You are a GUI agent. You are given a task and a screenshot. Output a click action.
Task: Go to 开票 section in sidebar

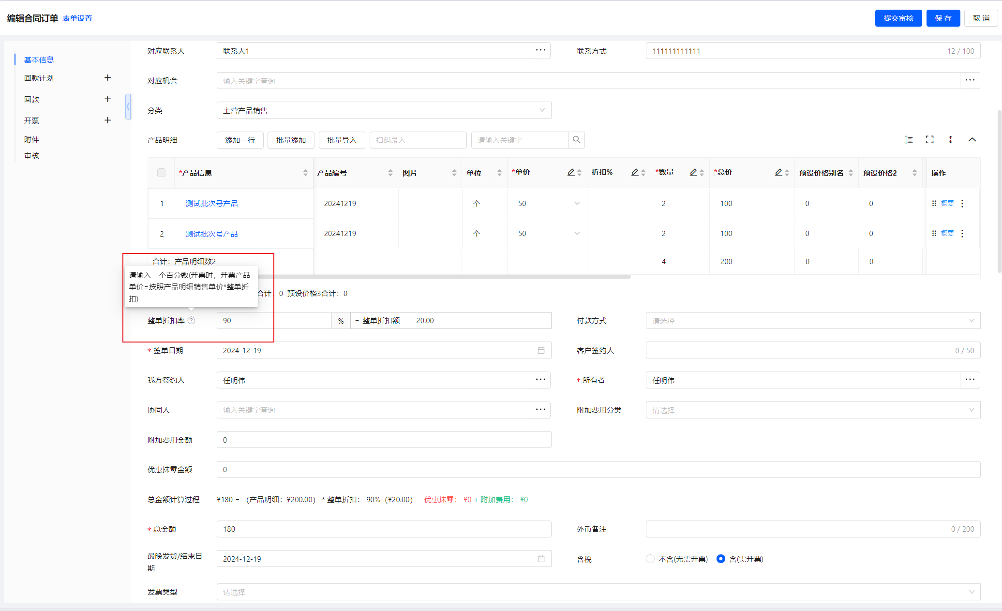coord(31,120)
